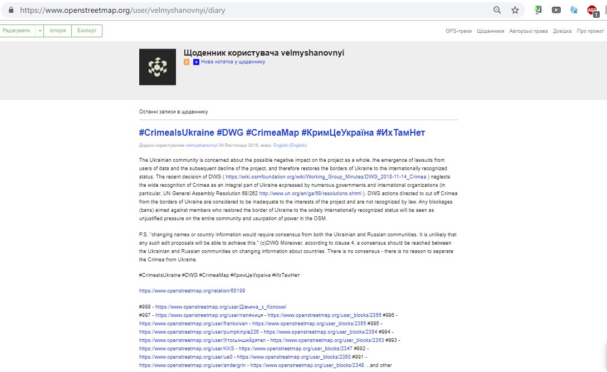Open the user_blocks/2353 link
The width and height of the screenshot is (607, 372).
click(327, 340)
